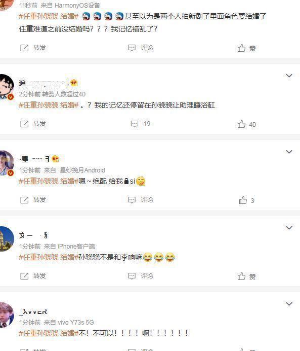The width and height of the screenshot is (300, 351).
Task: Open comments on the HarmonyOS device post
Action: click(x=141, y=48)
